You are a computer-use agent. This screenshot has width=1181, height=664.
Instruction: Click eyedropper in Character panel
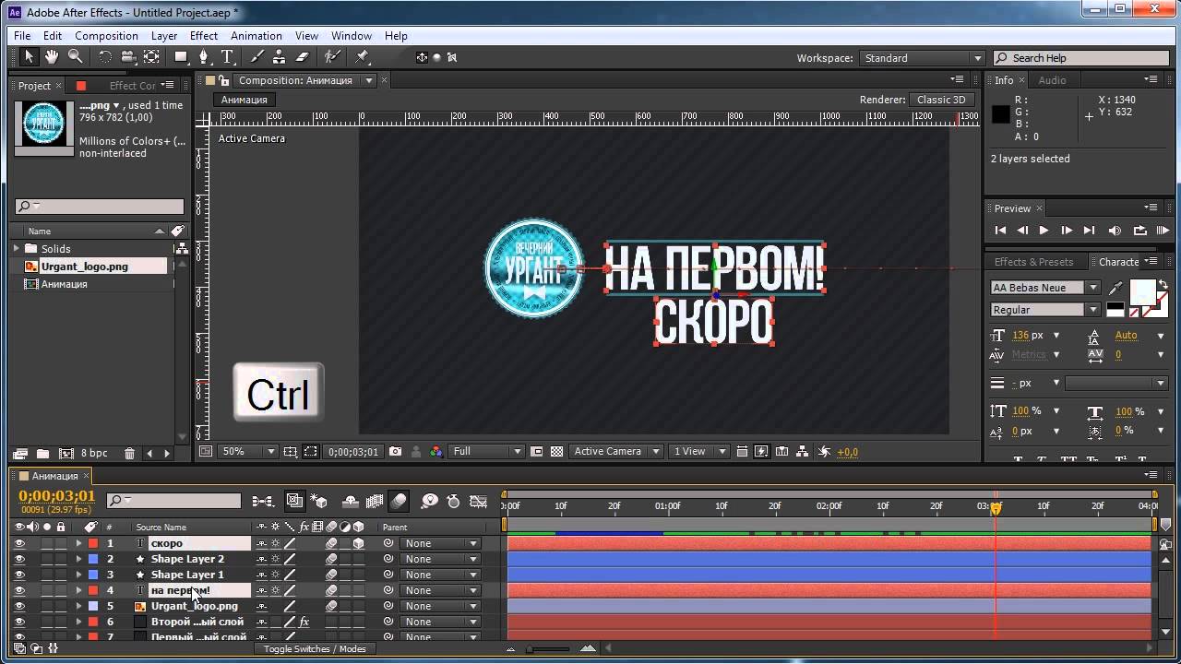tap(1116, 289)
